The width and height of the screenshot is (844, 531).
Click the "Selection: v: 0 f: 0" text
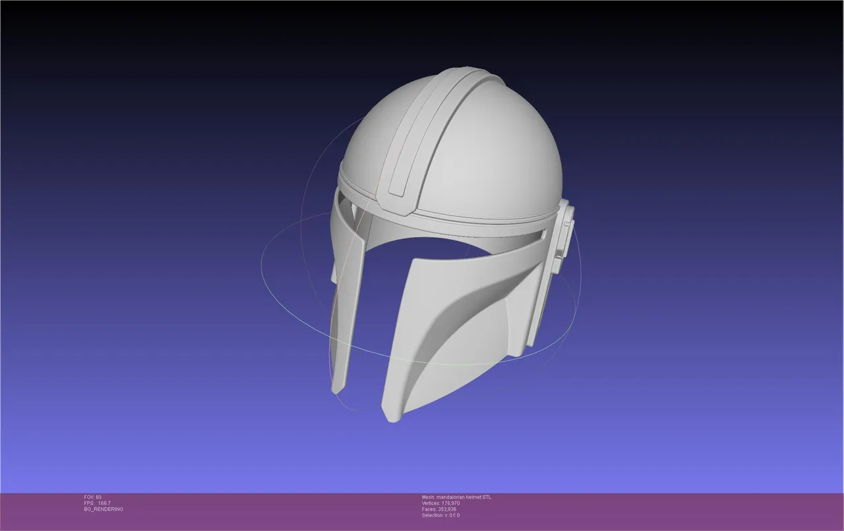[440, 515]
